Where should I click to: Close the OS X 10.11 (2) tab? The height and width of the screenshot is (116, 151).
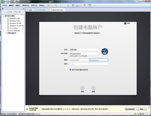64,10
